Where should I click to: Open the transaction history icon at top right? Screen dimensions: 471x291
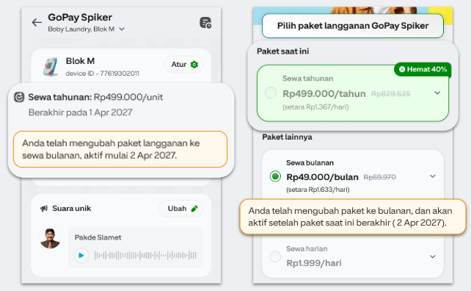point(205,23)
